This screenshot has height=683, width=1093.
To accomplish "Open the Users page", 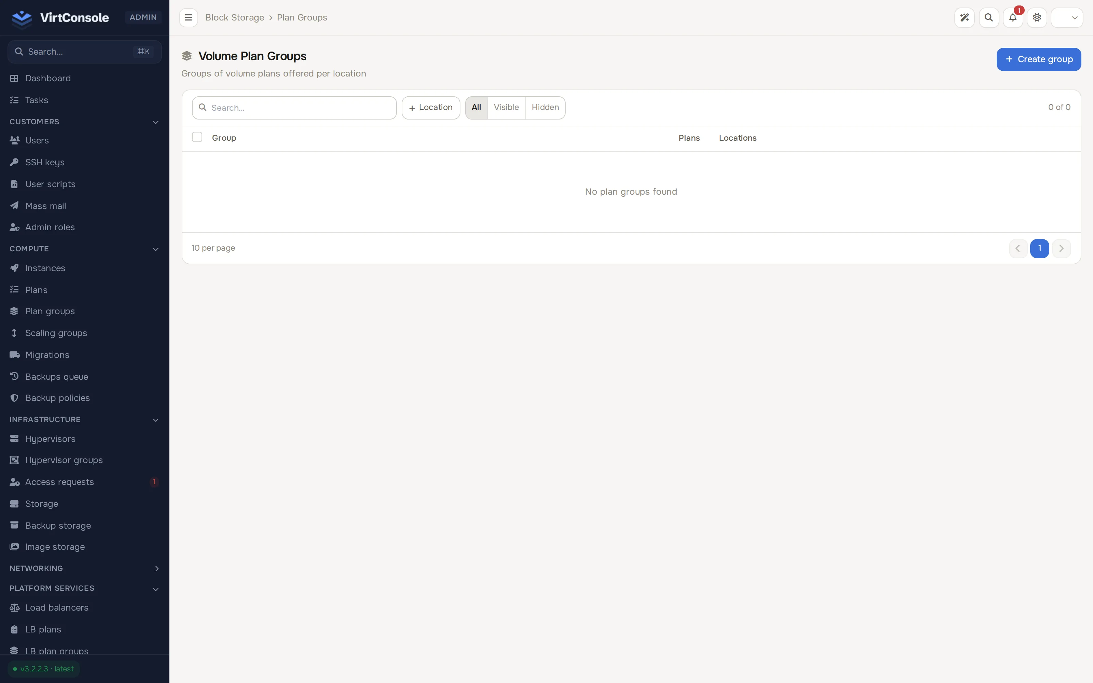I will tap(84, 140).
